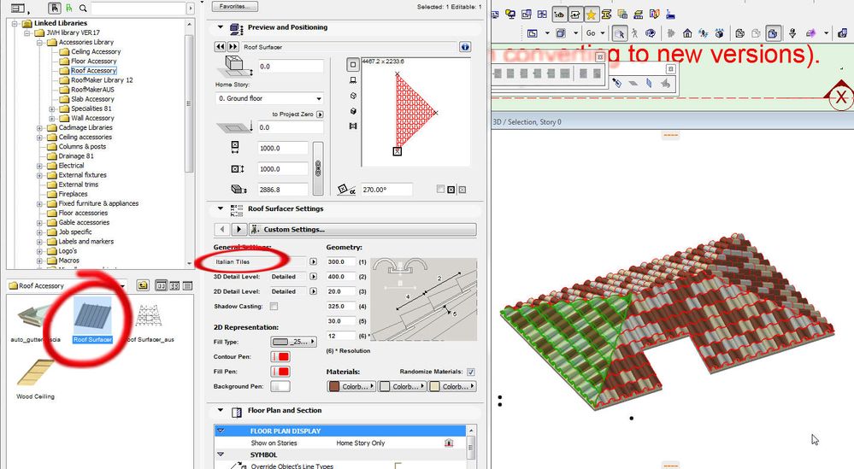Select the 3D shaded preview icon
This screenshot has height=469, width=854.
pyautogui.click(x=353, y=110)
